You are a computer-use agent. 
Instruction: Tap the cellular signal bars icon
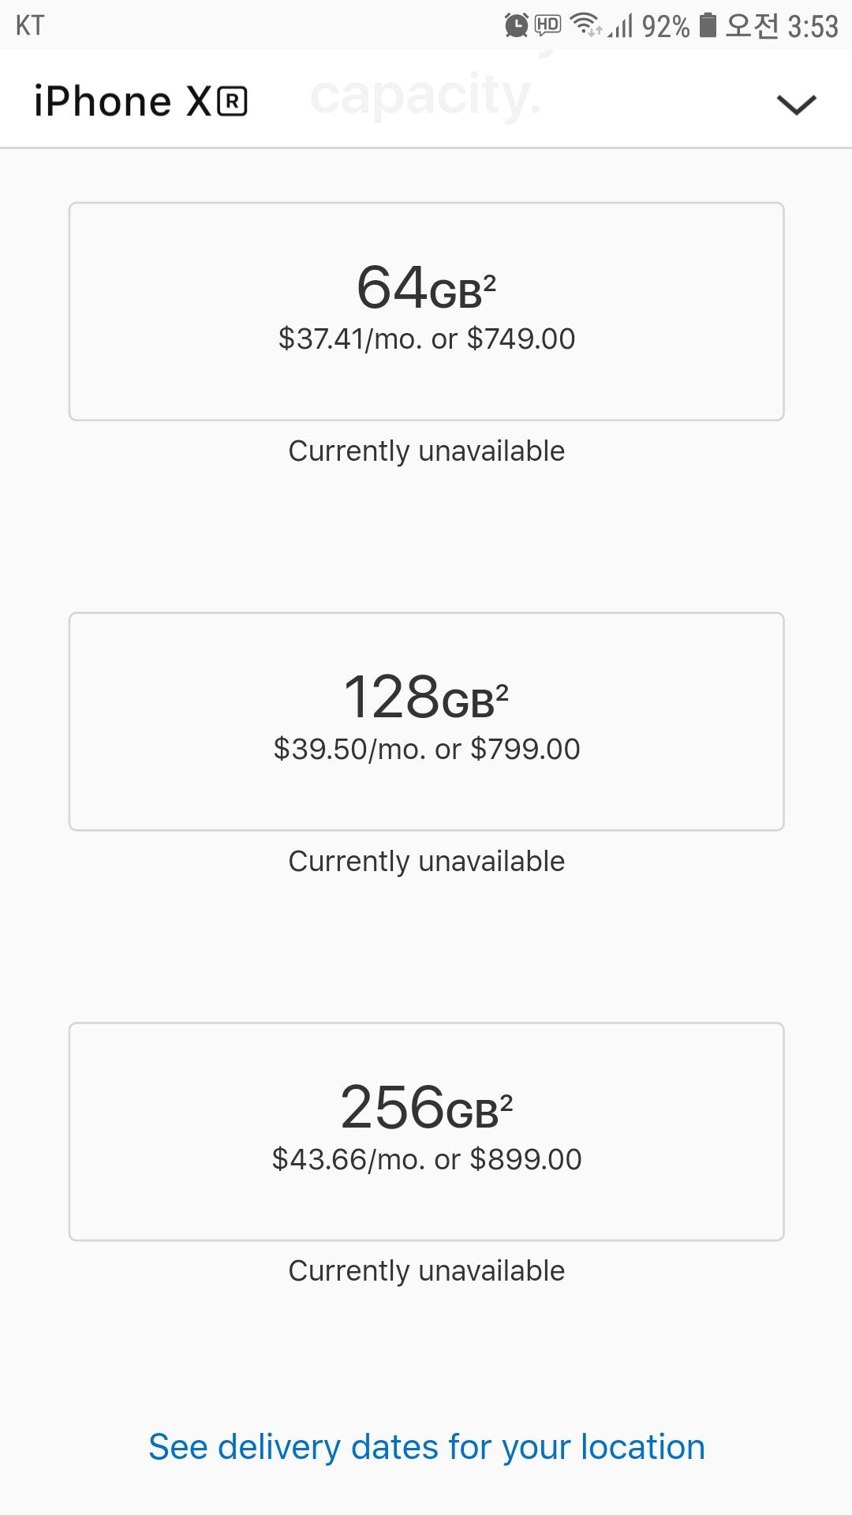pyautogui.click(x=622, y=27)
